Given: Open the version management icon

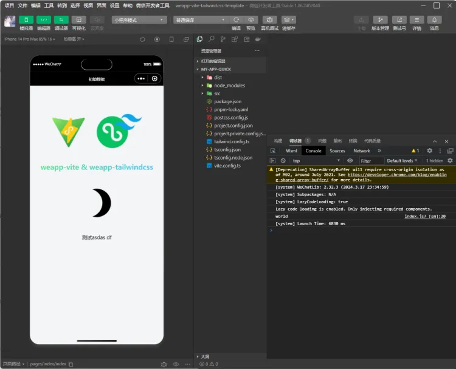Looking at the screenshot, I should pos(380,20).
